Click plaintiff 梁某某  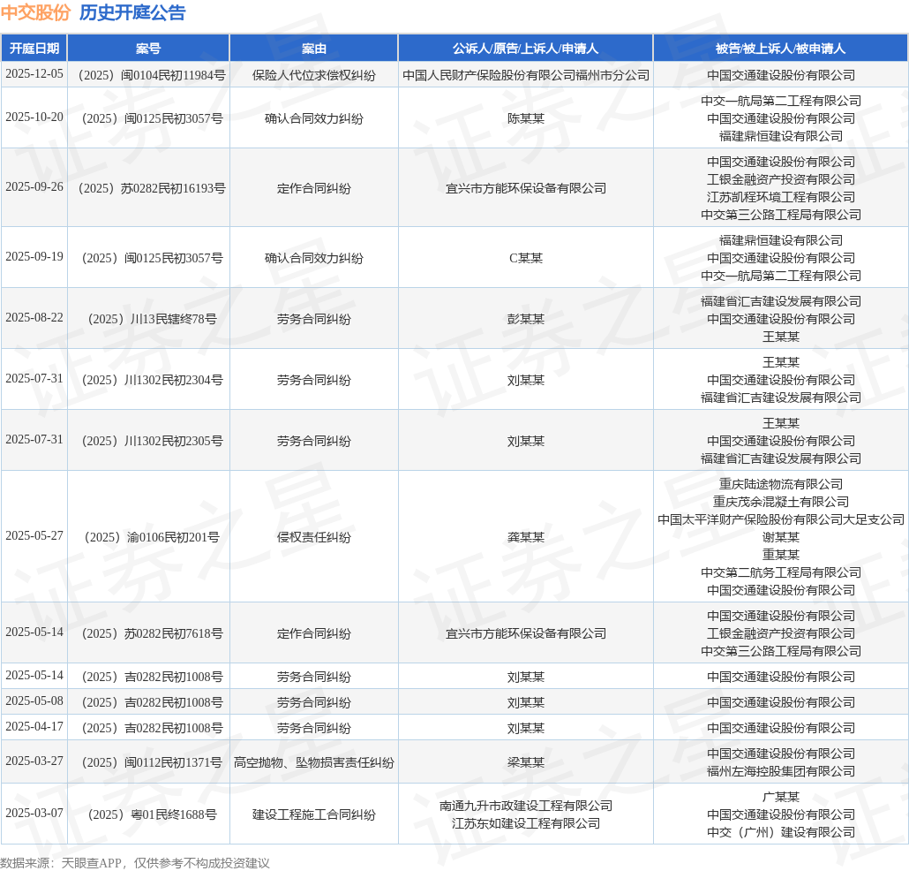tap(526, 762)
